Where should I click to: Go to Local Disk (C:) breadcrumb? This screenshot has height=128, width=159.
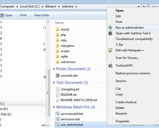point(30,6)
